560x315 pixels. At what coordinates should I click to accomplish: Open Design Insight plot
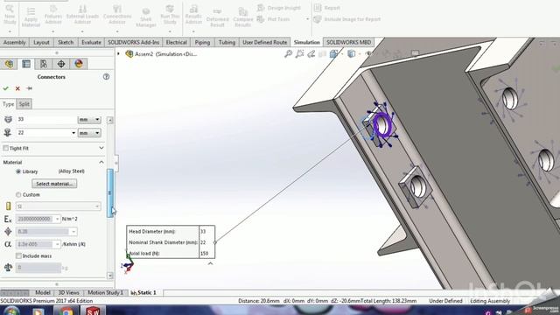[x=279, y=8]
